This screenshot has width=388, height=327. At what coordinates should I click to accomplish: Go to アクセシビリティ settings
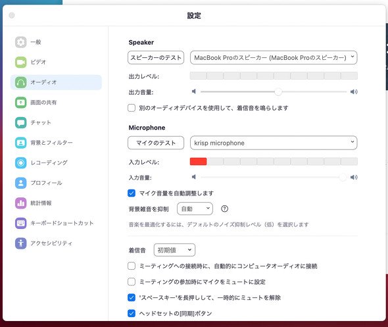56,243
